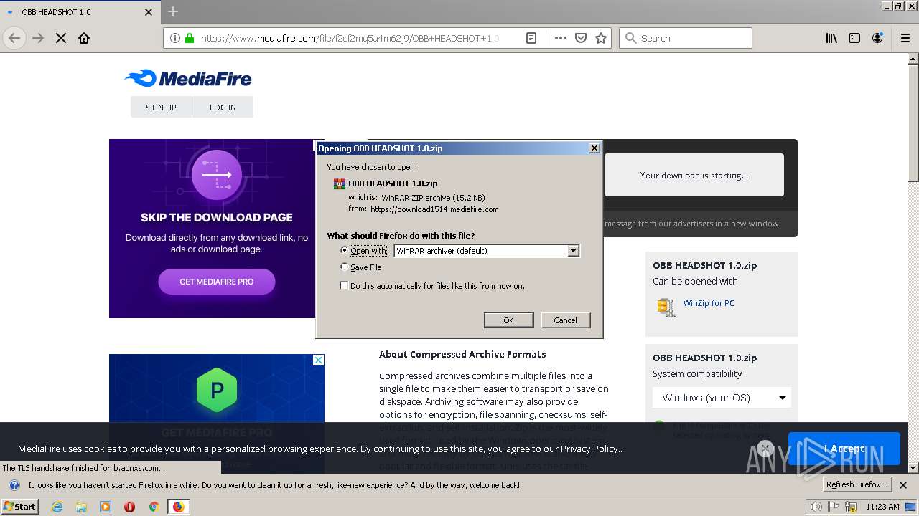Select the OBB HEADSHOT 1.0 browser tab
This screenshot has height=516, width=919.
coord(79,12)
